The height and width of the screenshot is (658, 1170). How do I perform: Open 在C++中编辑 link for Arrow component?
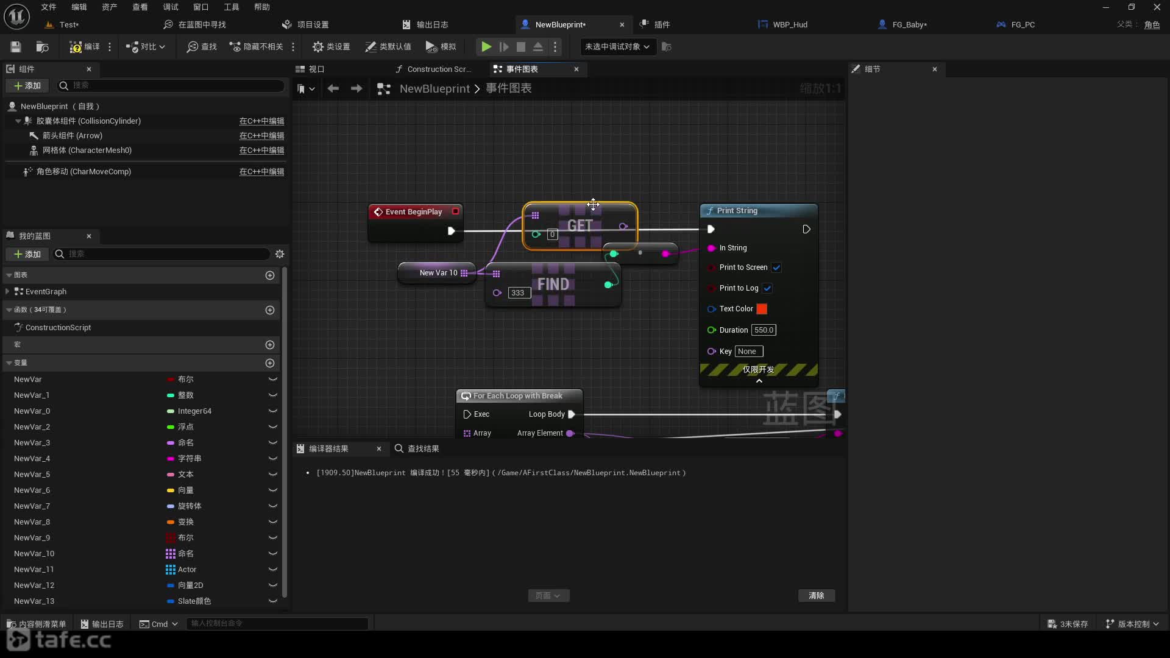(x=261, y=136)
